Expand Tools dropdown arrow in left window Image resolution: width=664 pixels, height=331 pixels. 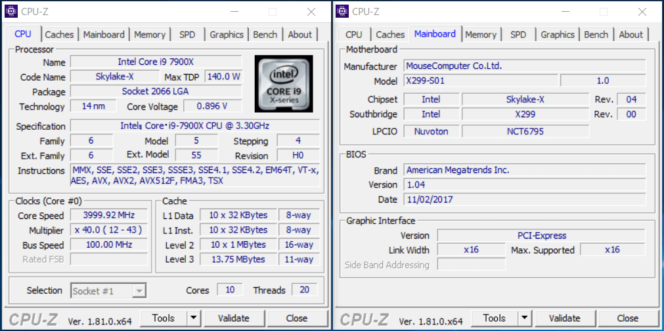pos(194,318)
